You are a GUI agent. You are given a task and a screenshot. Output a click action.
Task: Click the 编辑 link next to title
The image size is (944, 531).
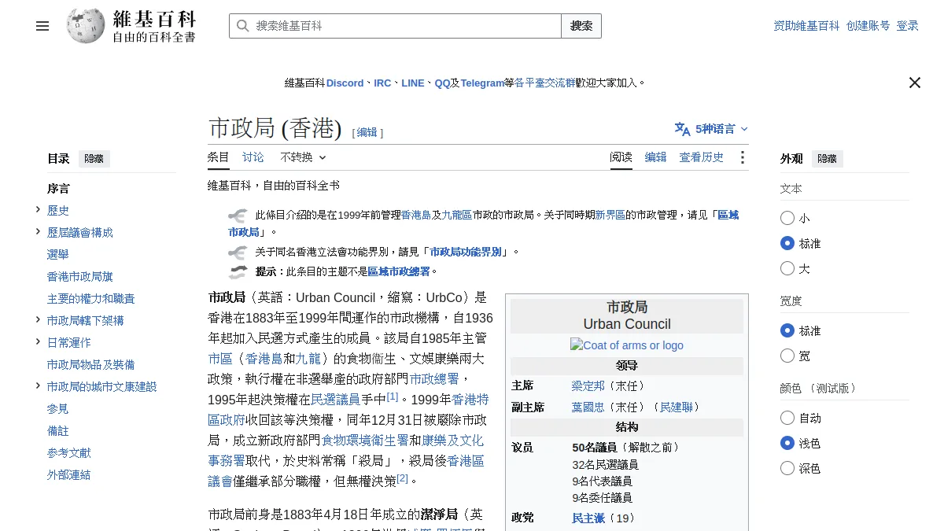(367, 133)
